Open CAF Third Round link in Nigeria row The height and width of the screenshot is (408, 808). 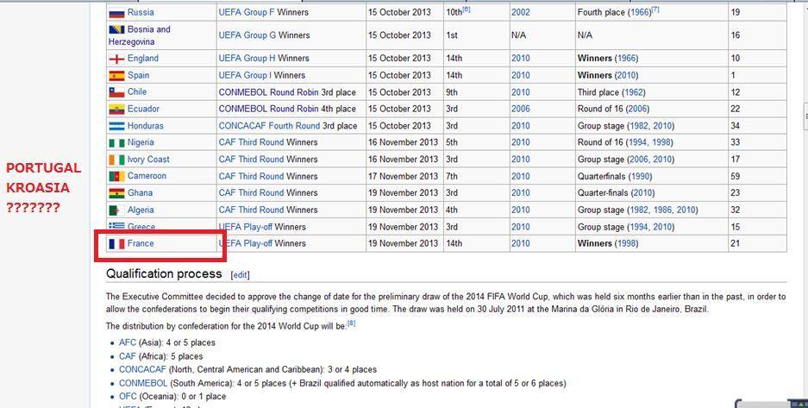click(251, 142)
